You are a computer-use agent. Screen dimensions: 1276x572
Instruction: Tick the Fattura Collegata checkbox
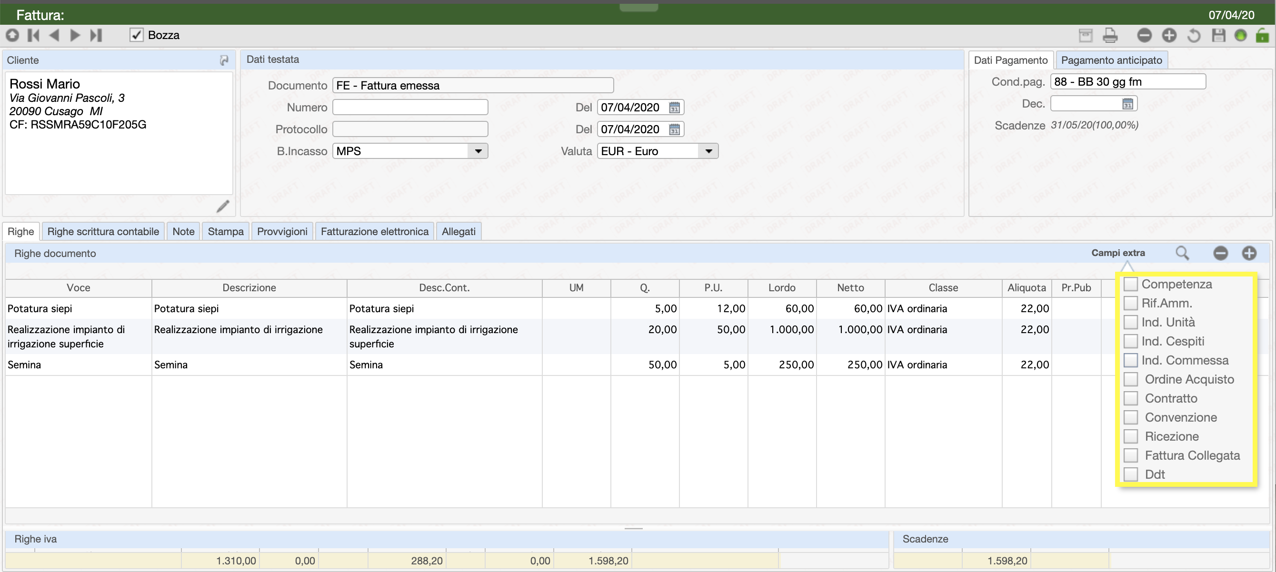1130,455
